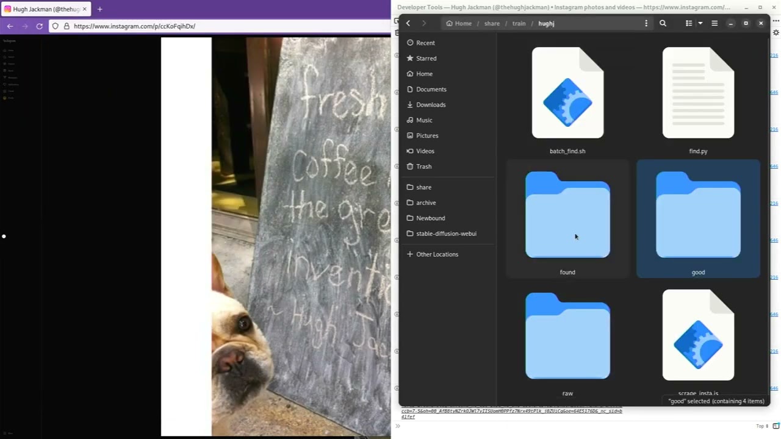Switch to list view
781x439 pixels.
(x=689, y=23)
